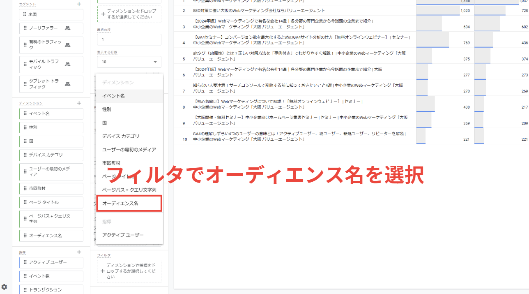Image resolution: width=529 pixels, height=294 pixels.
Task: Click the 指標 section heading in the left panel
Action: point(22,252)
